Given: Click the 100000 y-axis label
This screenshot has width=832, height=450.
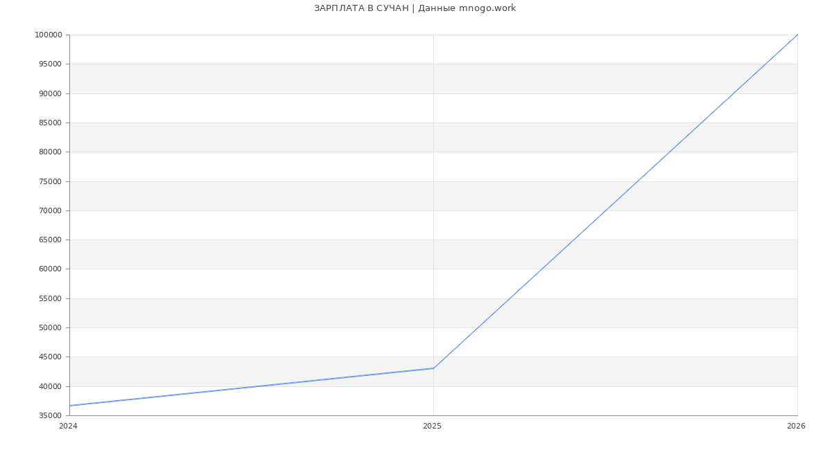Looking at the screenshot, I should [49, 35].
